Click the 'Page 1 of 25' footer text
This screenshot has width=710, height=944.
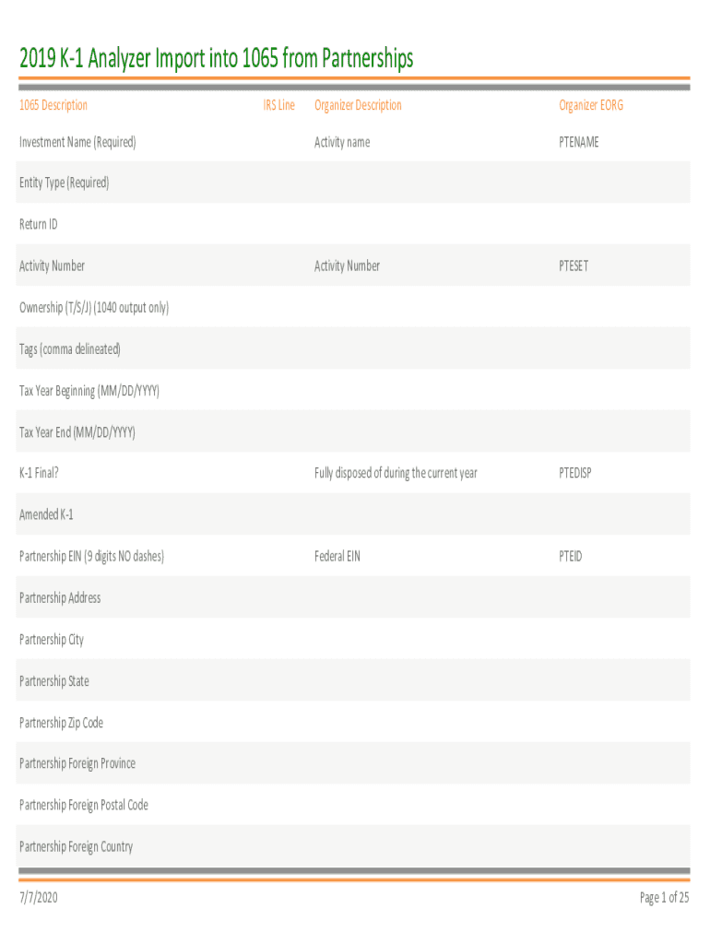tap(664, 897)
